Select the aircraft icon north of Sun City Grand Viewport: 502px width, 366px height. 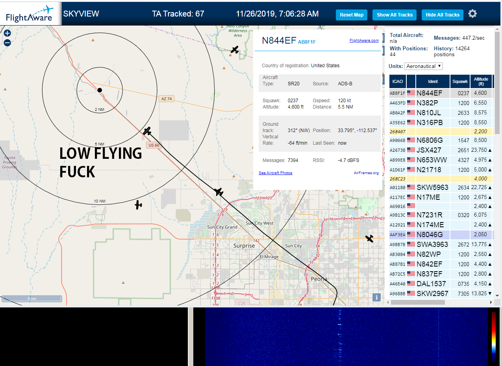[x=219, y=192]
